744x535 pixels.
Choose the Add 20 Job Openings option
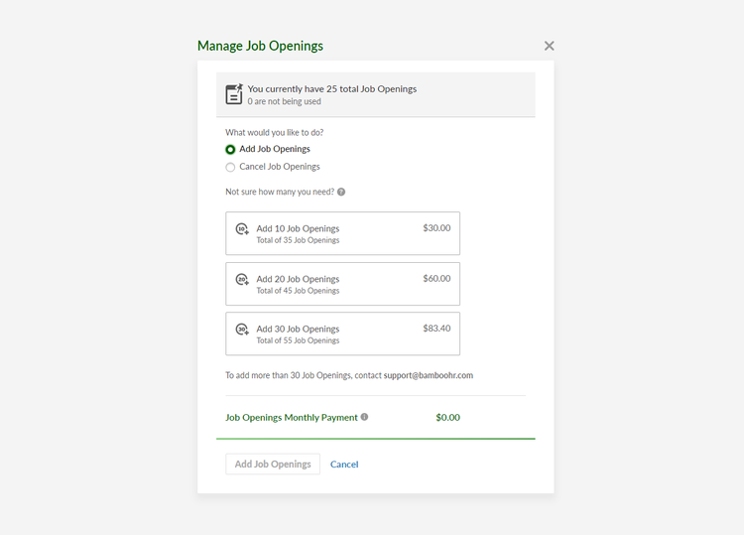pyautogui.click(x=342, y=284)
